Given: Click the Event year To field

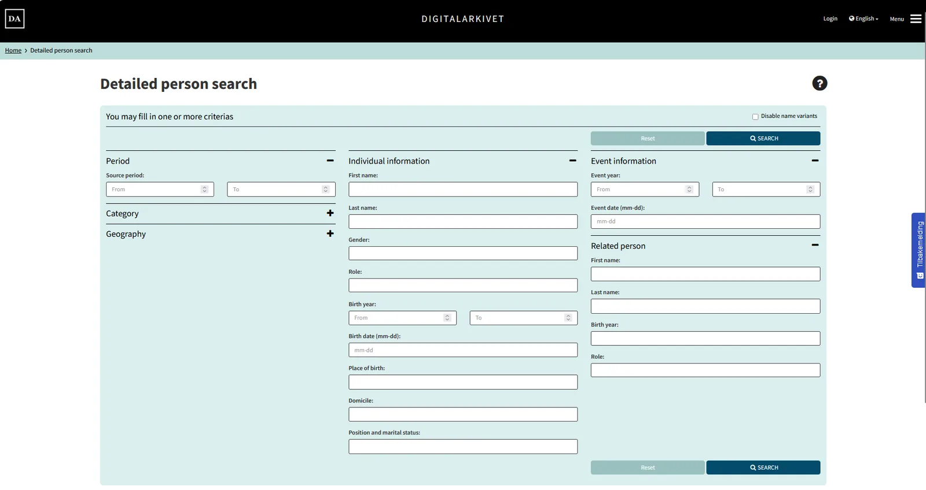Looking at the screenshot, I should (766, 190).
